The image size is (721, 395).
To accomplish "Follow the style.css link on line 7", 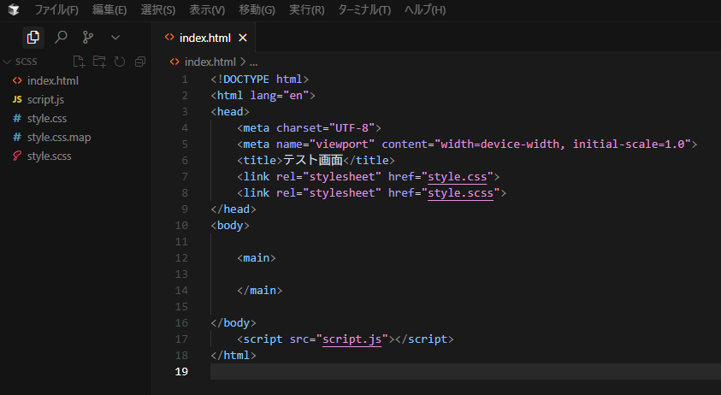I will [x=457, y=177].
